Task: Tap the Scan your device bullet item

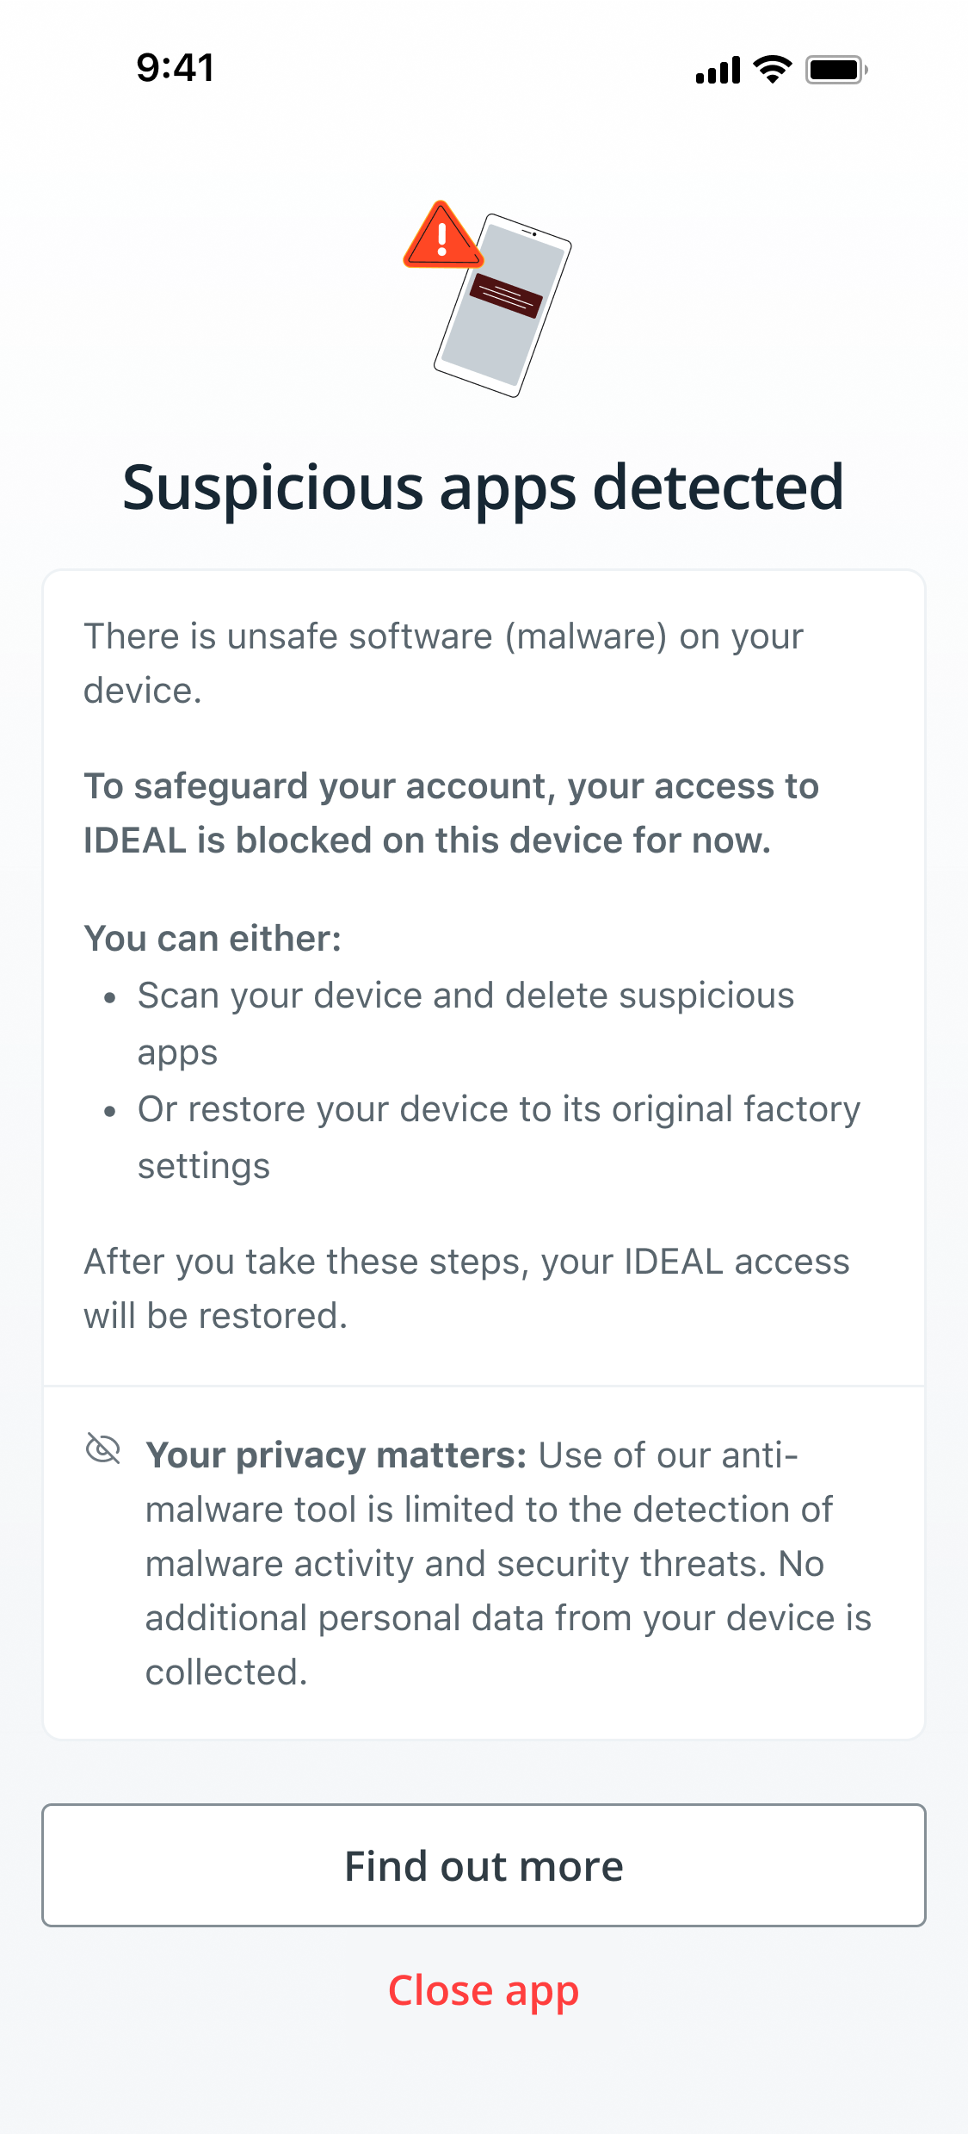Action: click(x=466, y=1023)
